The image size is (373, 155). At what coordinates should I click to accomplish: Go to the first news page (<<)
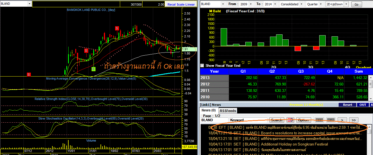pyautogui.click(x=319, y=120)
